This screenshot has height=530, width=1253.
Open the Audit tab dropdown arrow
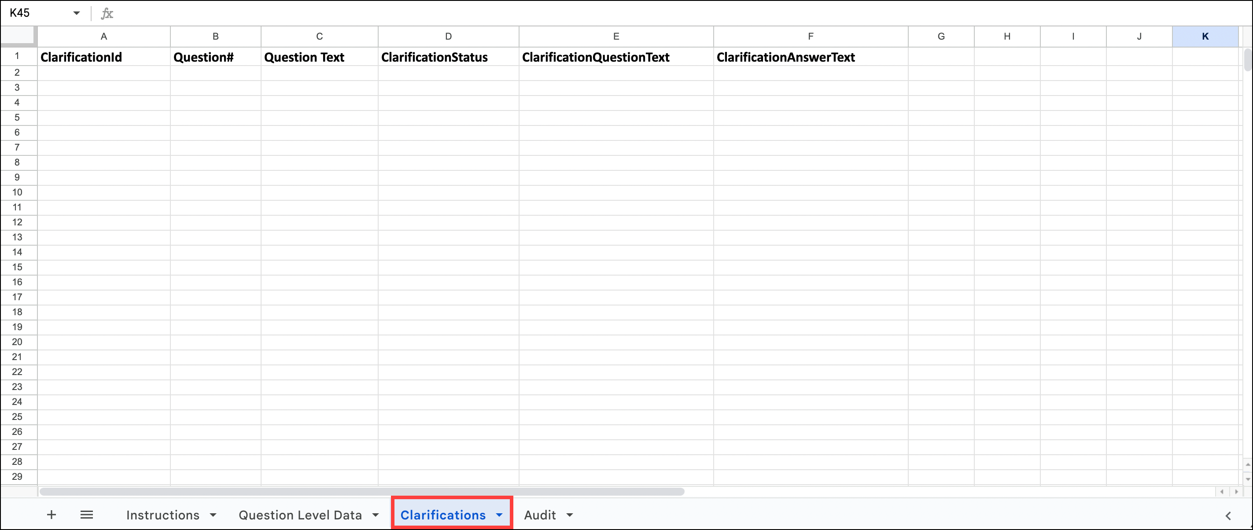click(570, 515)
